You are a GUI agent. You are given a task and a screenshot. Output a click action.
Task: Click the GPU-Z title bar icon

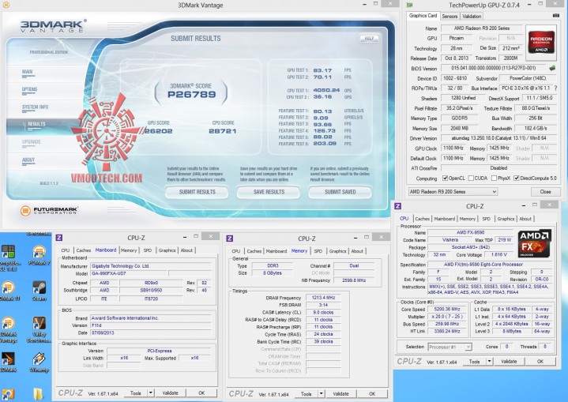(x=410, y=5)
